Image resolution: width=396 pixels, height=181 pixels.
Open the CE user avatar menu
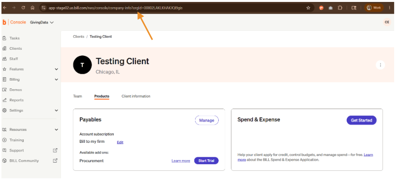click(x=387, y=22)
